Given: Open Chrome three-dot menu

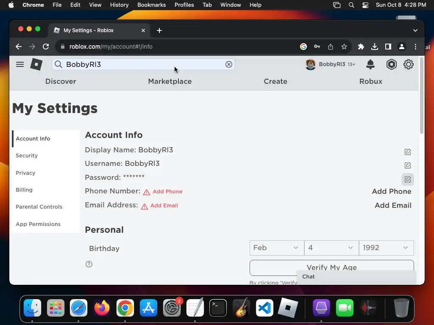Looking at the screenshot, I should pos(415,47).
